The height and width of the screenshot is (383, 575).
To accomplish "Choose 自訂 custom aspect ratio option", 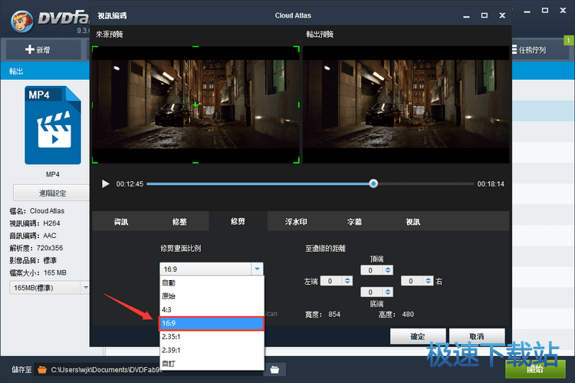I will pos(212,364).
